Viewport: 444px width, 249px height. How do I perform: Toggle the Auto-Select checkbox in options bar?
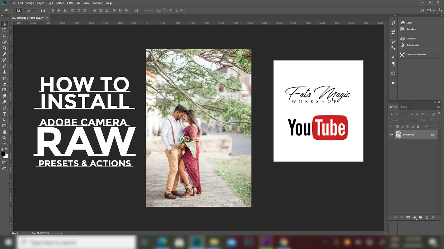coord(19,11)
